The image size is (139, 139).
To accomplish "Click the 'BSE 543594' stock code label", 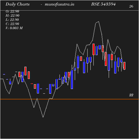I will point(103,4).
